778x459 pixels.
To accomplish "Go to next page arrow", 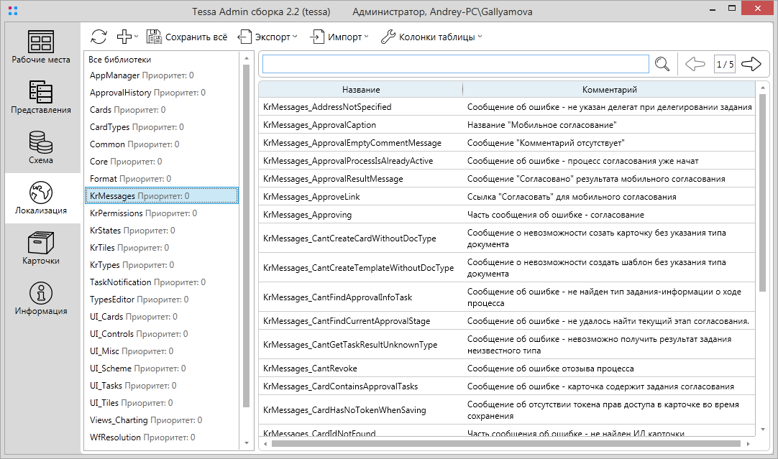I will tap(751, 64).
